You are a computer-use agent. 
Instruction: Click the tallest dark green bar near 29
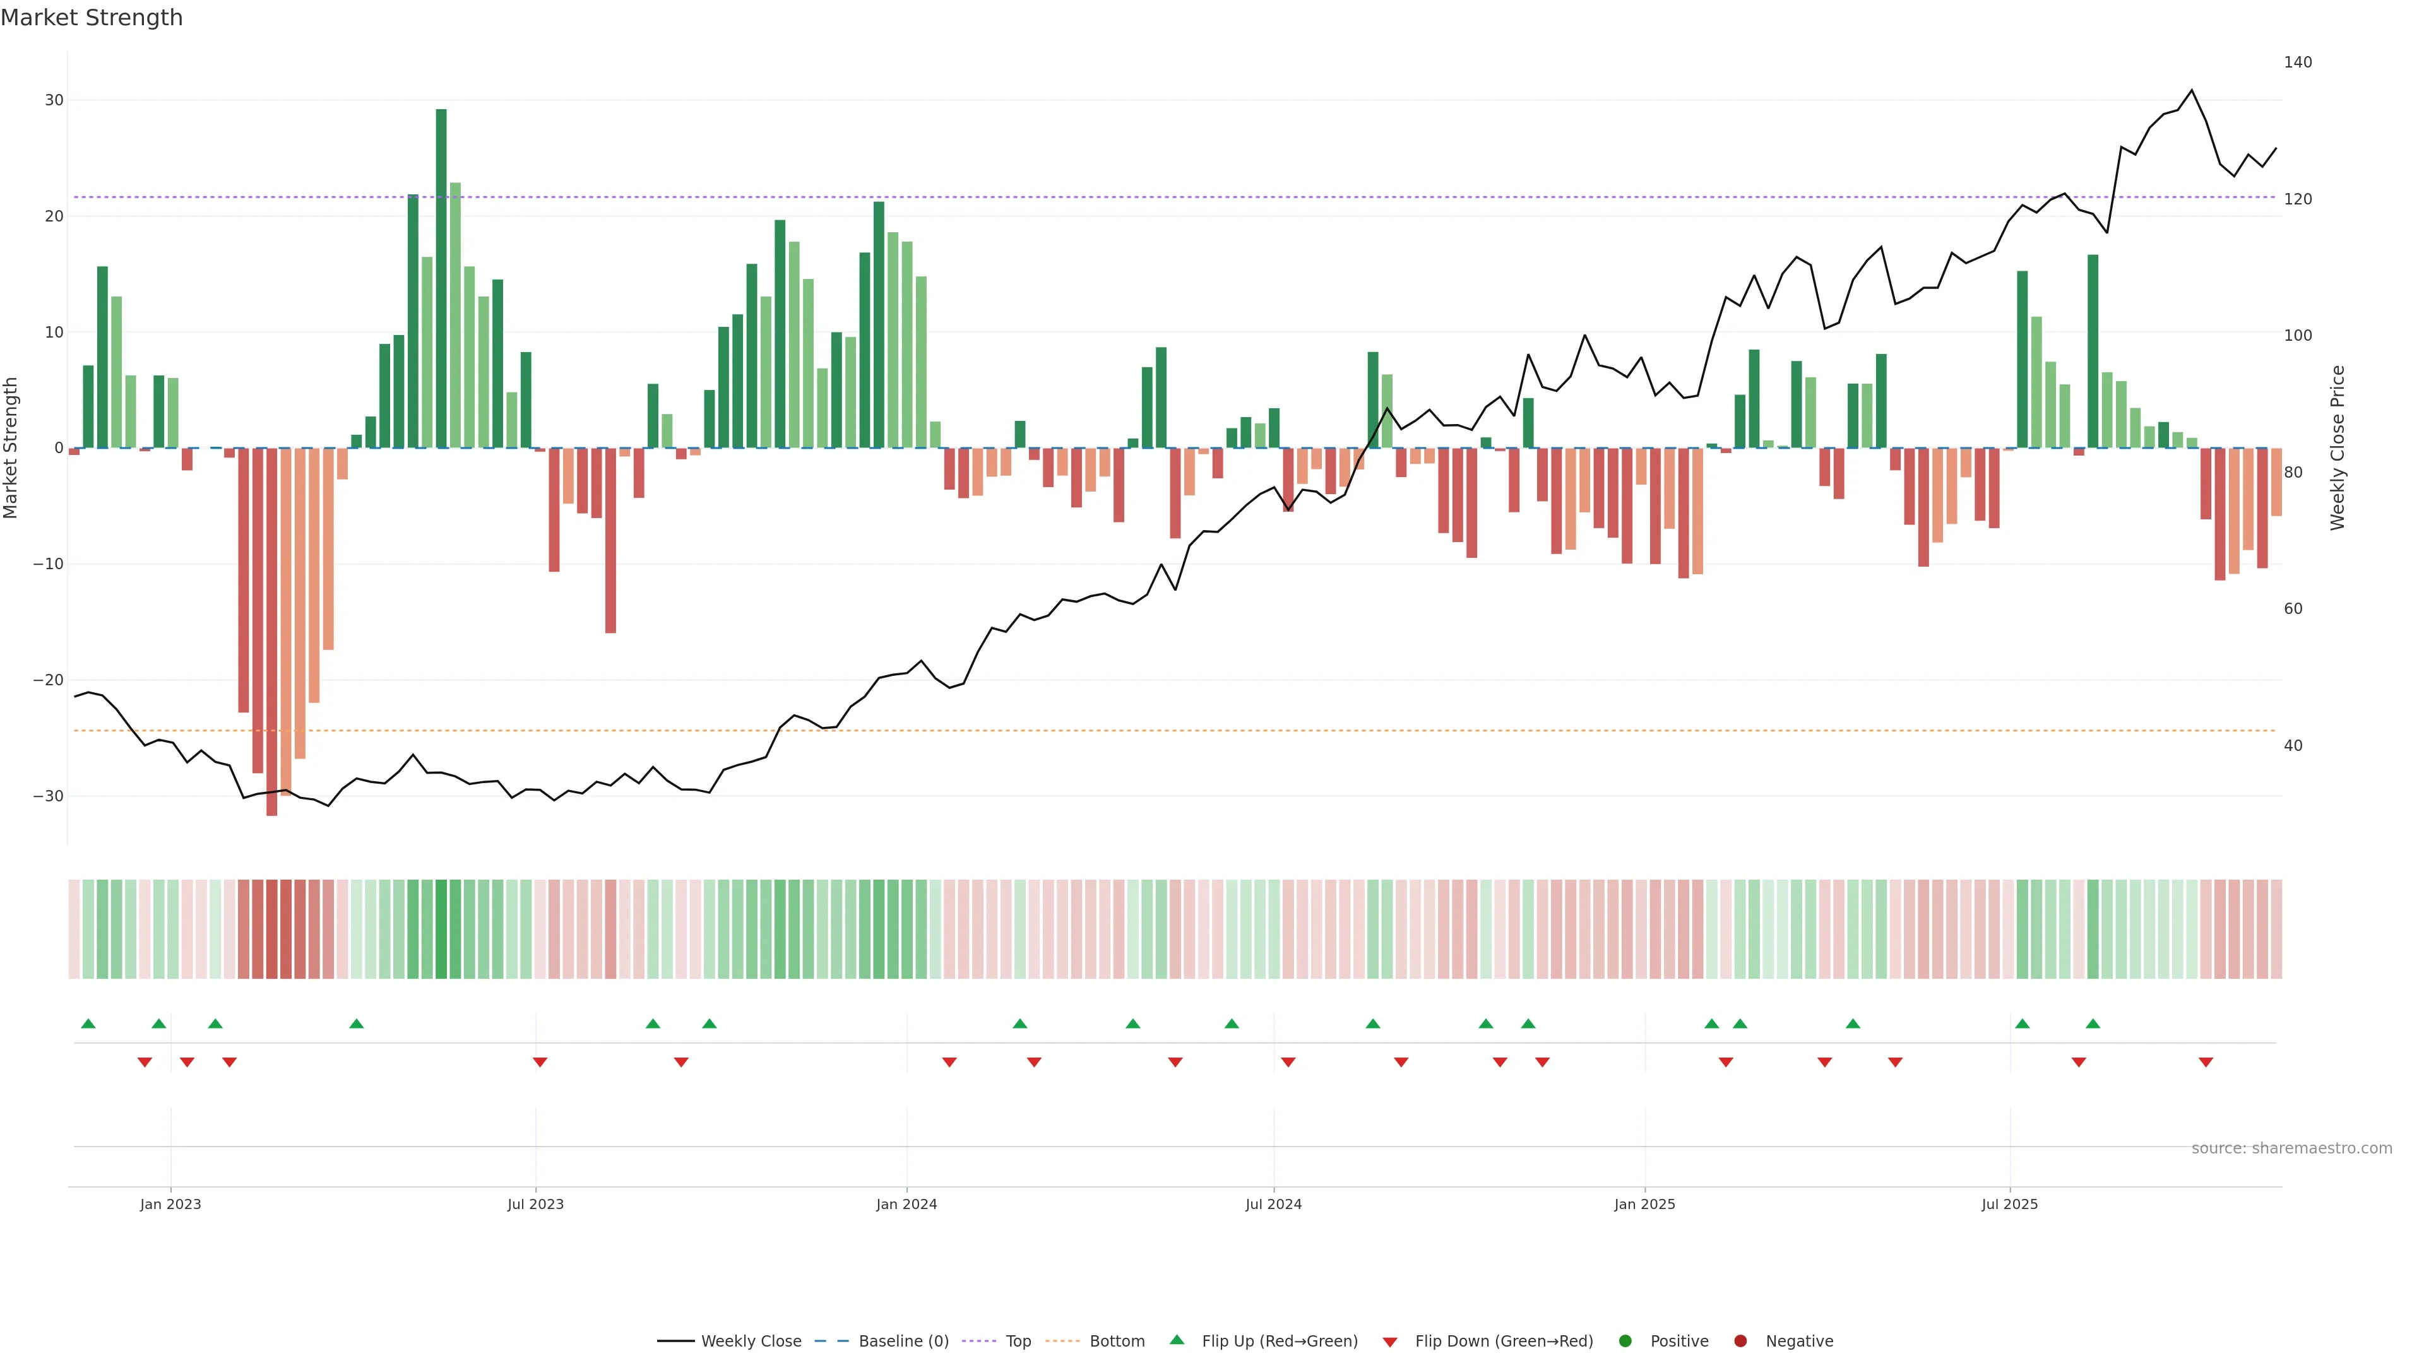(441, 278)
